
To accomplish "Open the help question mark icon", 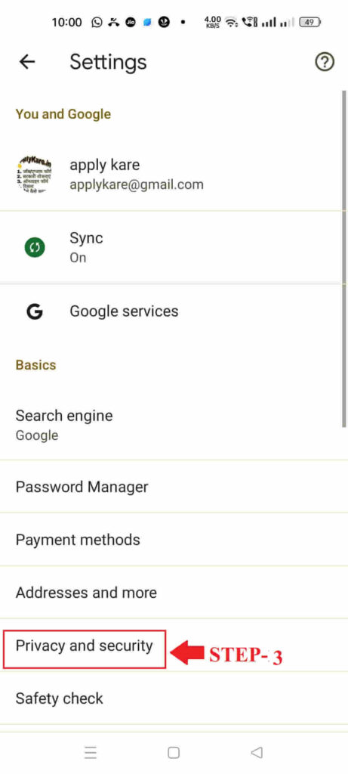I will pos(325,62).
